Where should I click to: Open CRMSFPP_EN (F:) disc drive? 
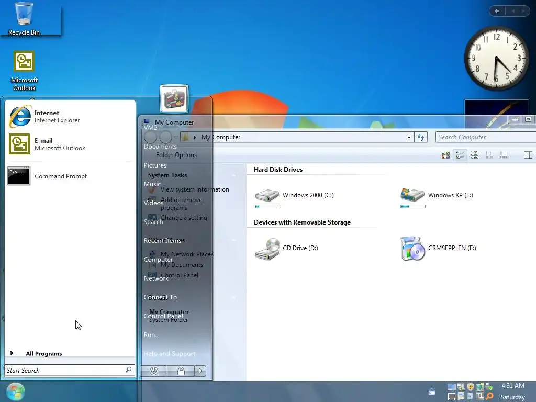(438, 249)
